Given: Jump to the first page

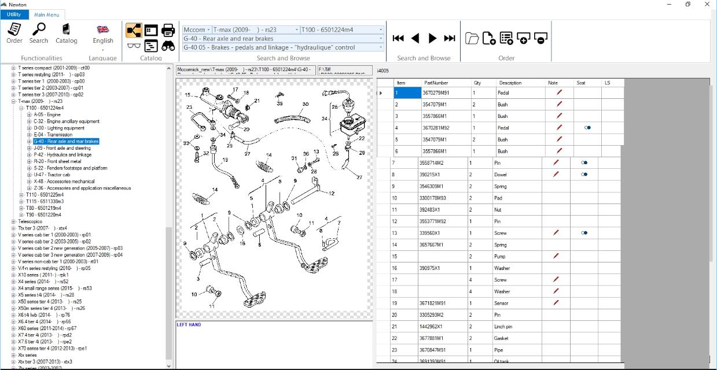Looking at the screenshot, I should [398, 38].
